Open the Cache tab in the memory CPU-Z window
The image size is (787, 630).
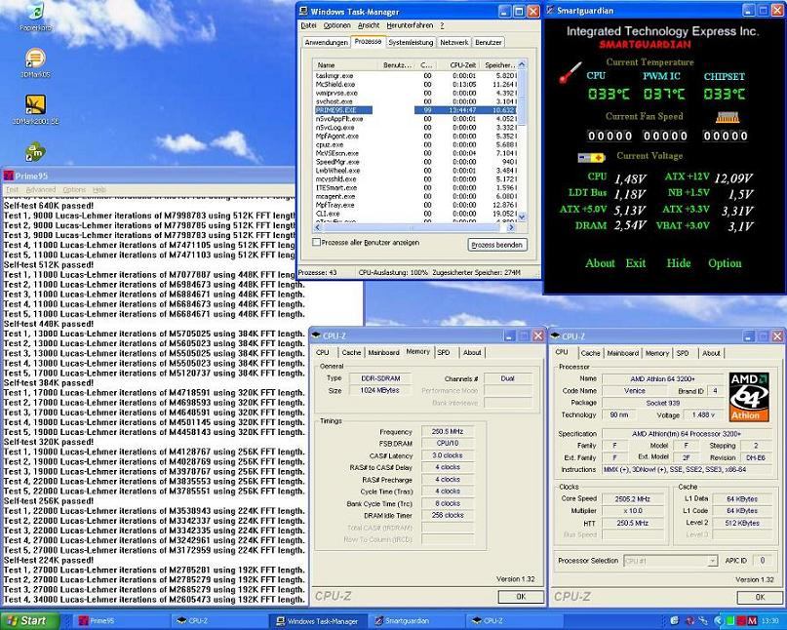pos(351,352)
